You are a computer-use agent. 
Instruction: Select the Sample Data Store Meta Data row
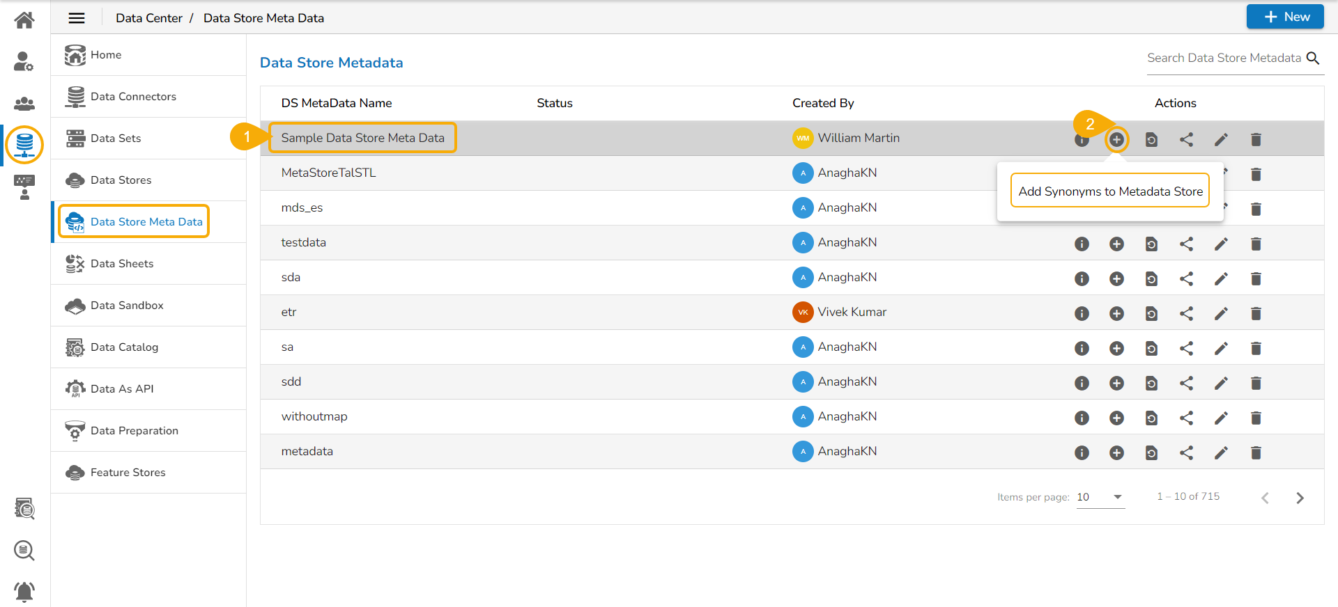click(362, 138)
